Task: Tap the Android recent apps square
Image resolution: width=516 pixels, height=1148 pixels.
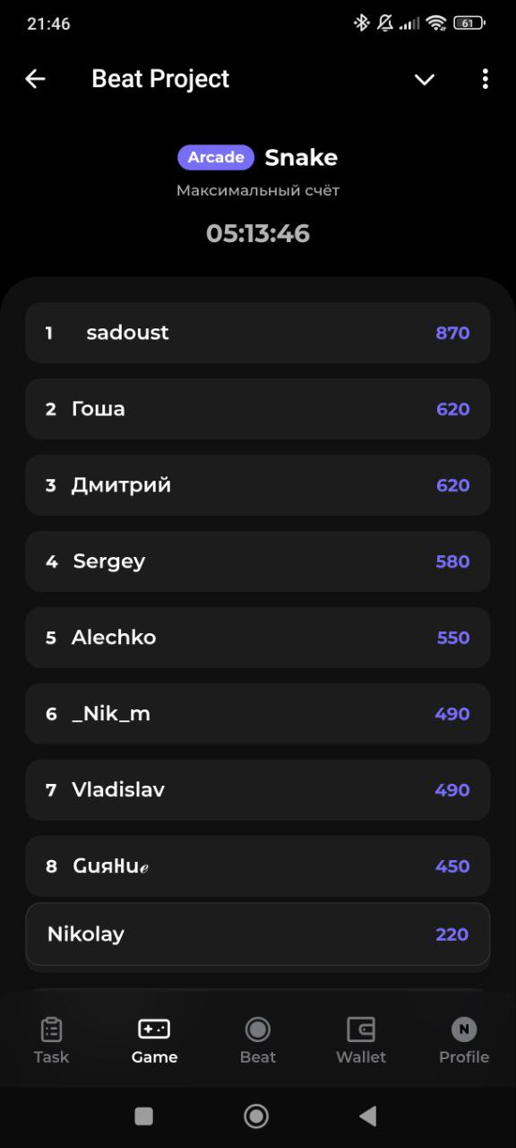Action: (x=143, y=1116)
